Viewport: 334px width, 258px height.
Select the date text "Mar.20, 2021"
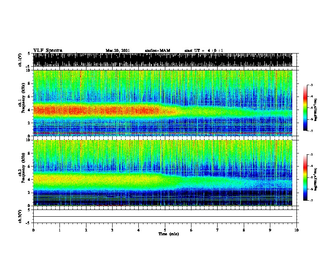pos(118,51)
